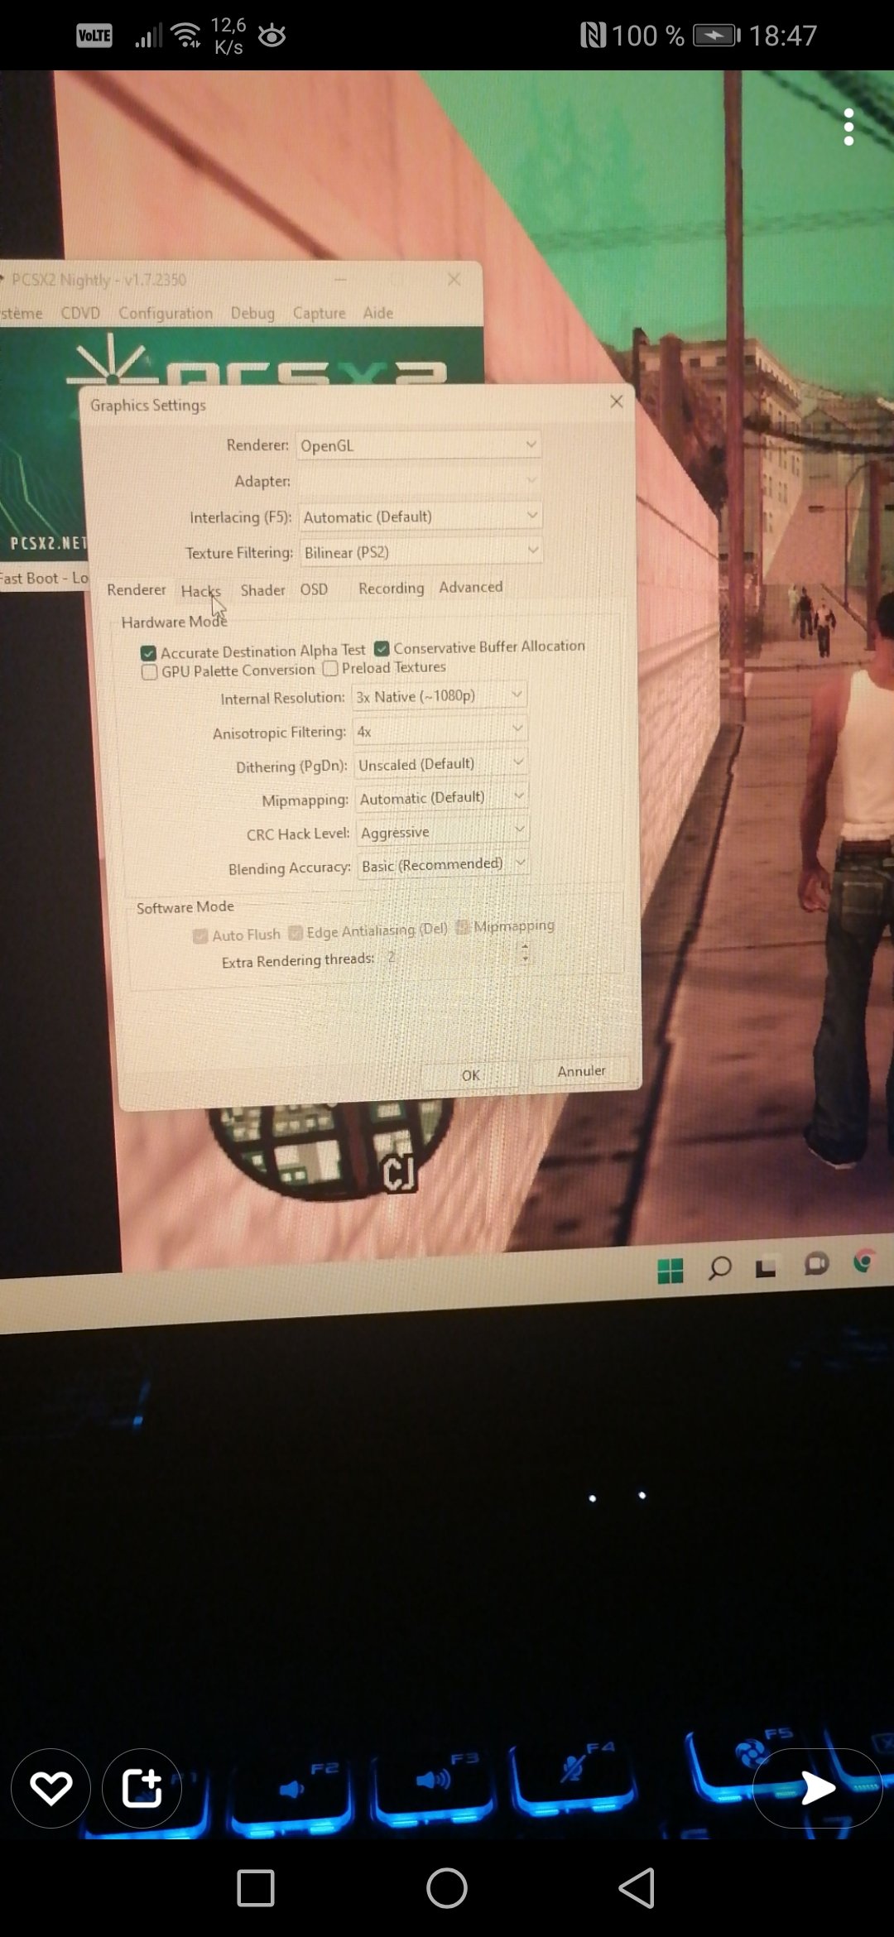Screen dimensions: 894x1937
Task: Switch to the Advanced tab
Action: (x=470, y=587)
